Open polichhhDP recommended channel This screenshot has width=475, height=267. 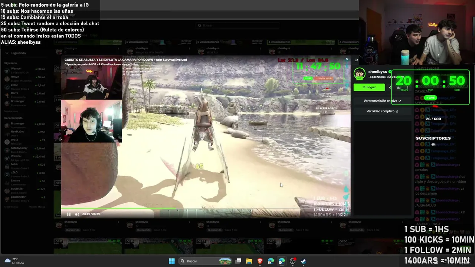tap(25, 198)
